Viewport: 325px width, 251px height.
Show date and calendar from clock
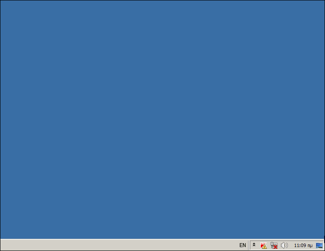(303, 245)
